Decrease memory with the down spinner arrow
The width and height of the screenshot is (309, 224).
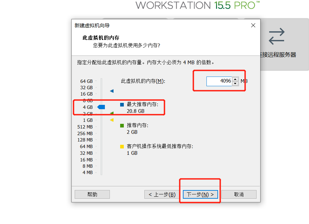click(x=235, y=84)
